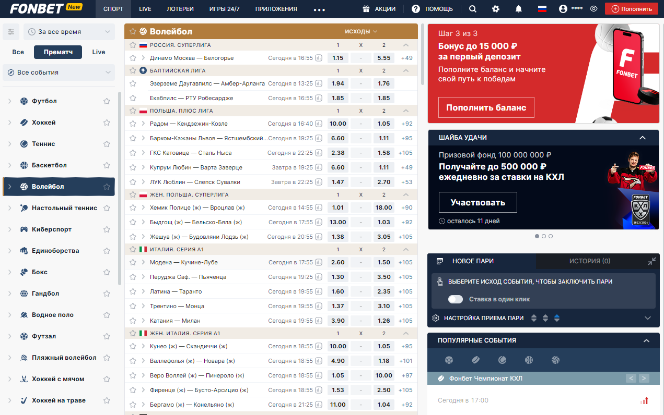Open statistics icon for Модена — Кучине-Лубе
This screenshot has height=415, width=664.
pos(319,262)
